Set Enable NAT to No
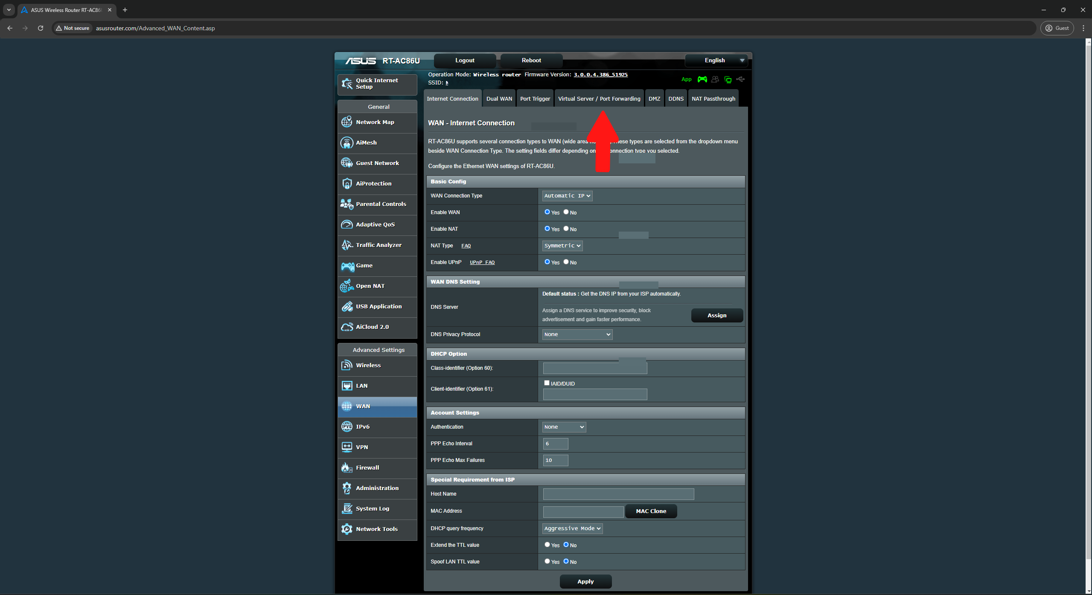Viewport: 1092px width, 595px height. [x=566, y=229]
